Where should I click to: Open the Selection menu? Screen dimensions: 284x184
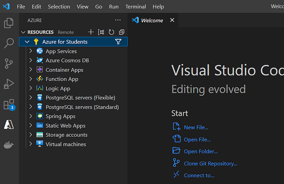pyautogui.click(x=59, y=6)
